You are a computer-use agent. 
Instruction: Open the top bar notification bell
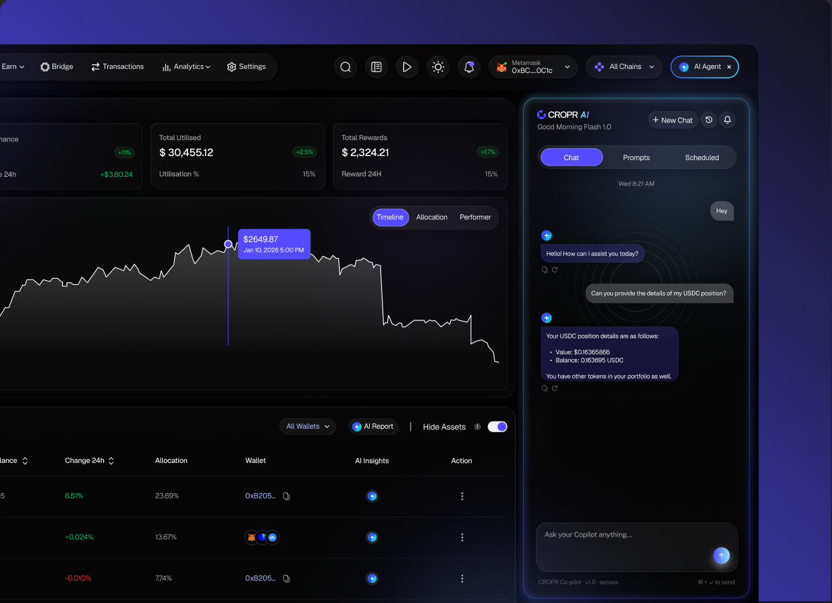pos(469,67)
